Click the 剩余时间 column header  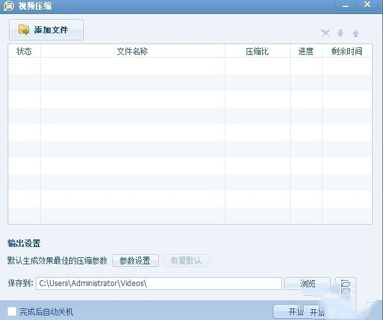(347, 51)
